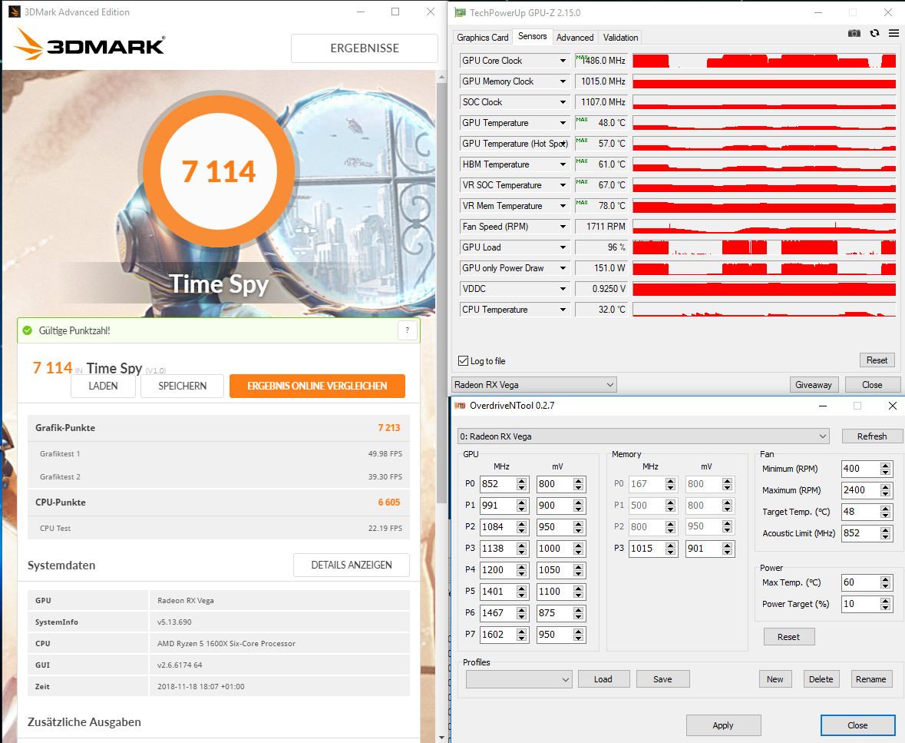905x743 pixels.
Task: Open GPU only Power Draw dropdown
Action: coord(563,268)
